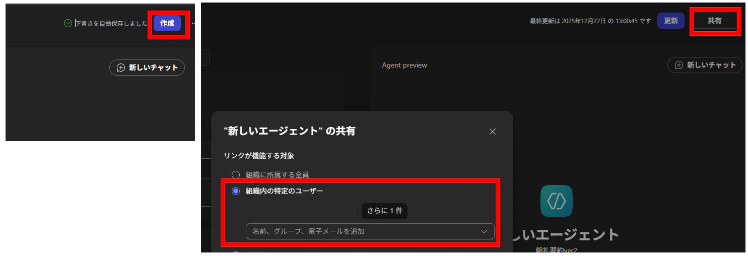The image size is (748, 256).
Task: Expand the user picker dropdown chevron
Action: click(x=484, y=231)
